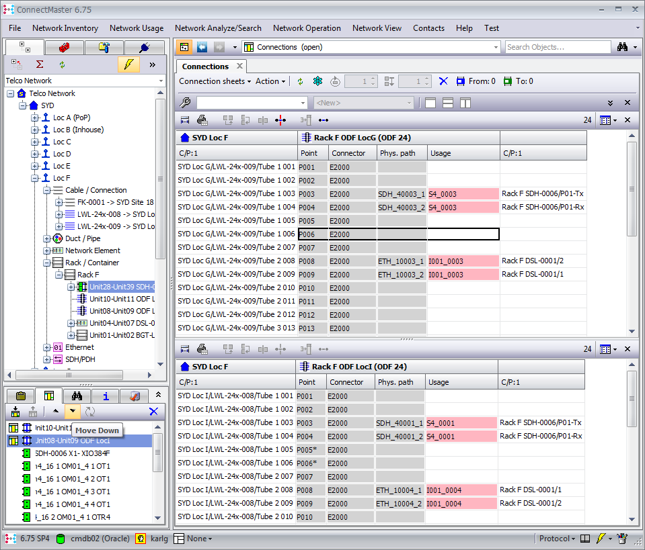Screen dimensions: 645x550
Task: Click the red sigma sum icon
Action: point(40,64)
